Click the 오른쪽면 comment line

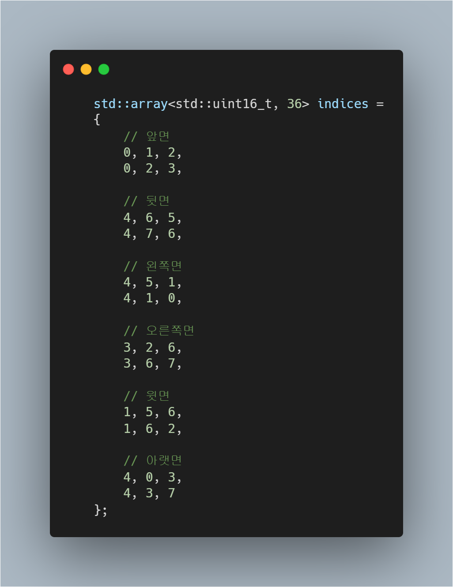pyautogui.click(x=159, y=331)
